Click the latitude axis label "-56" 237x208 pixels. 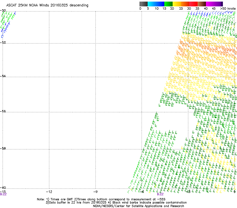click(x=3, y=111)
